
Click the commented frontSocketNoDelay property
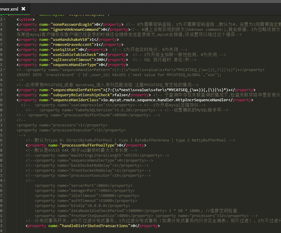tap(88, 171)
